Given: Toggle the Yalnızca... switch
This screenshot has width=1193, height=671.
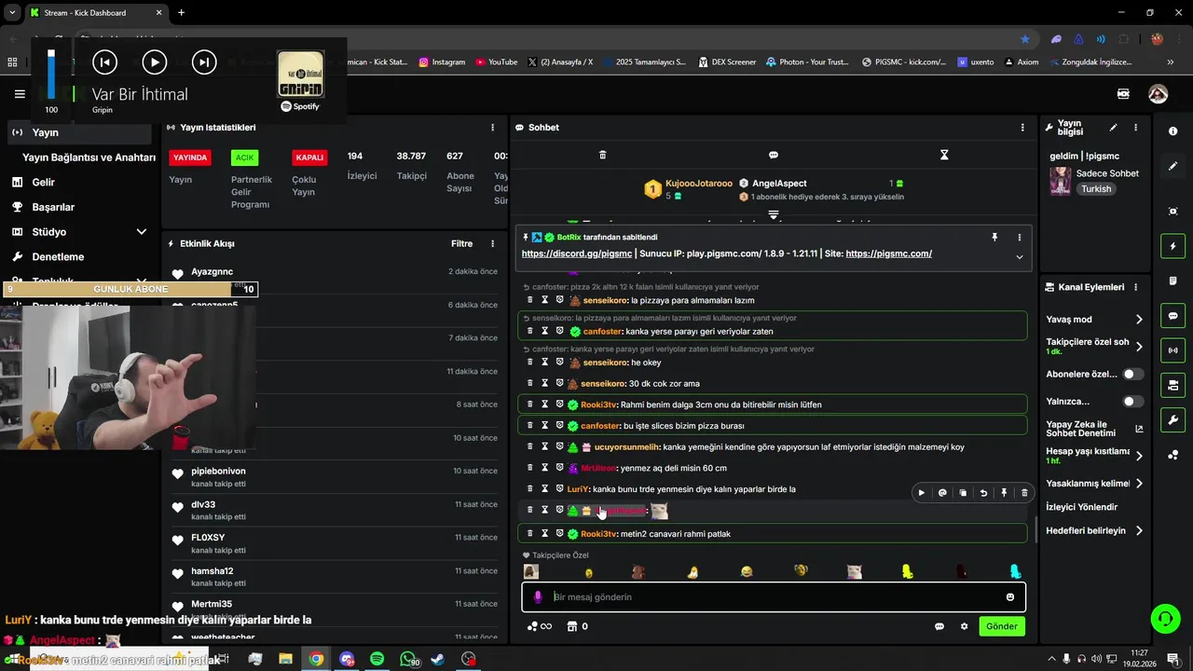Looking at the screenshot, I should tap(1132, 402).
